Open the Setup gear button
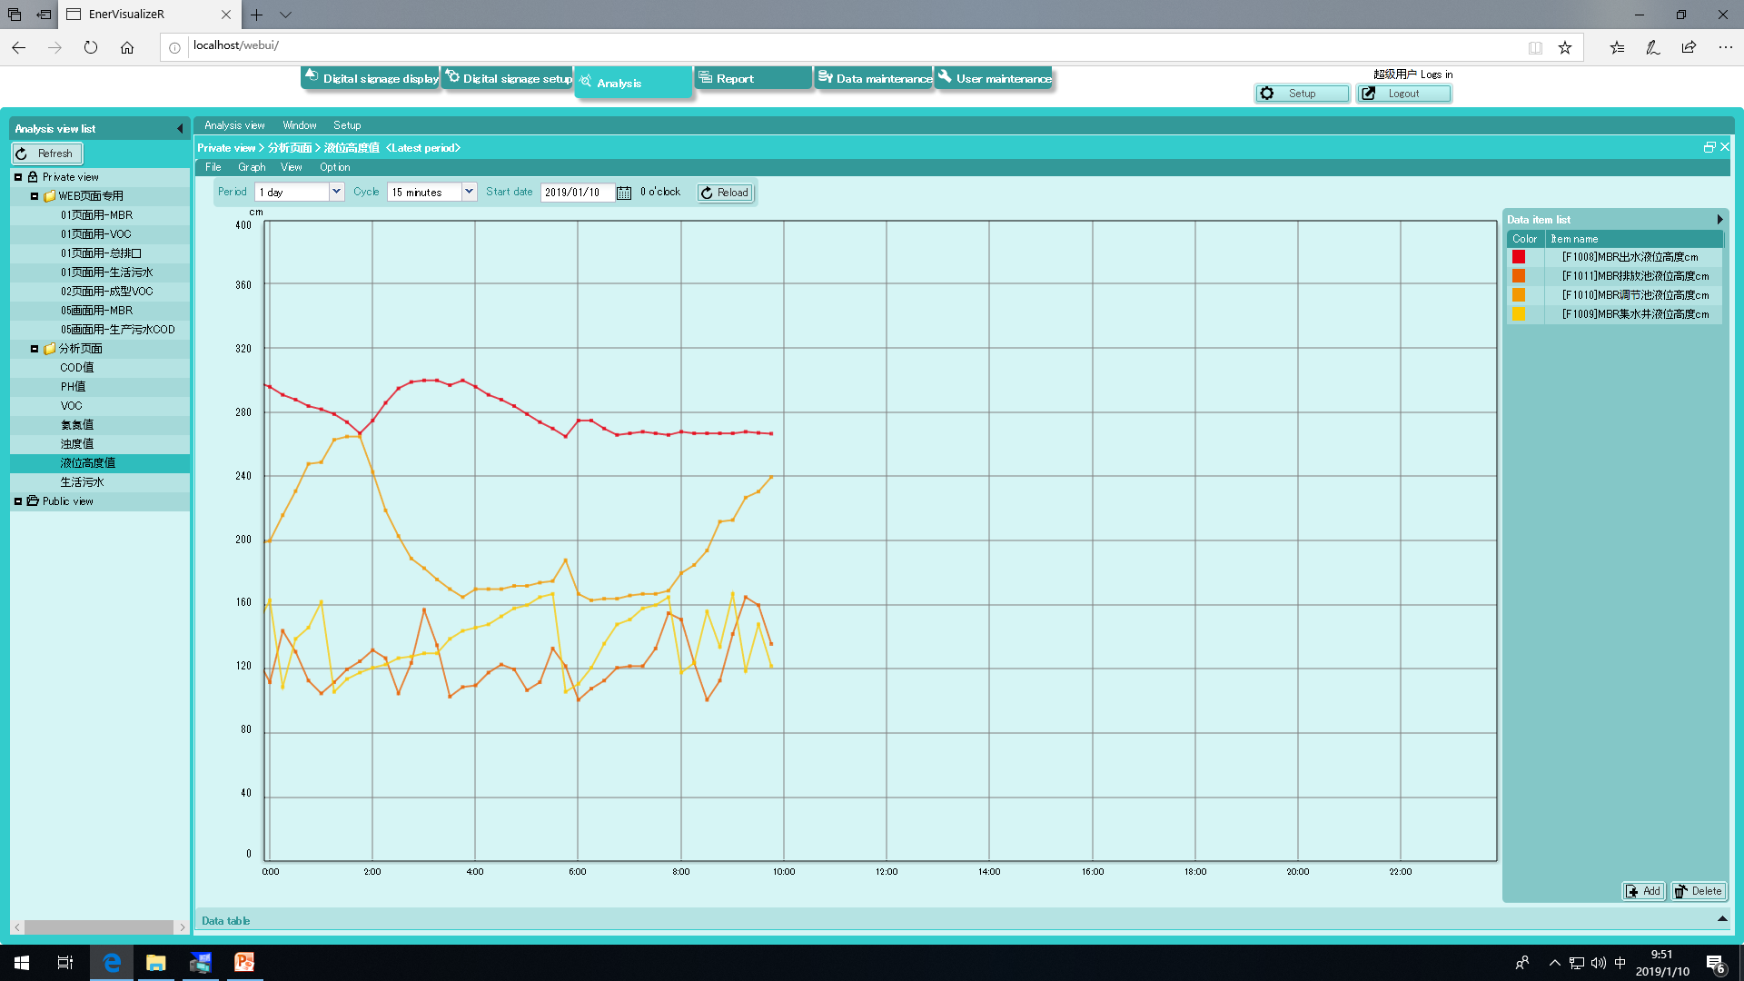The image size is (1744, 981). point(1302,94)
